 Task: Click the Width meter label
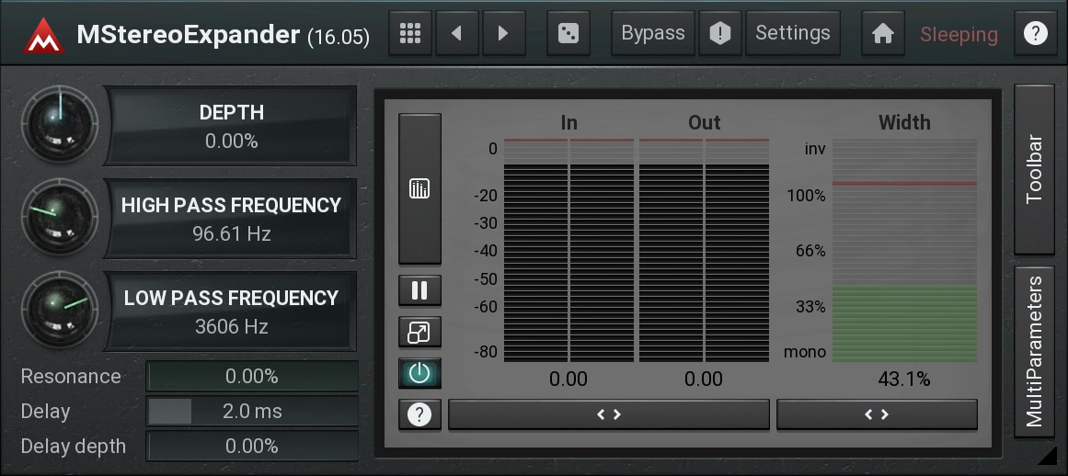tap(904, 122)
